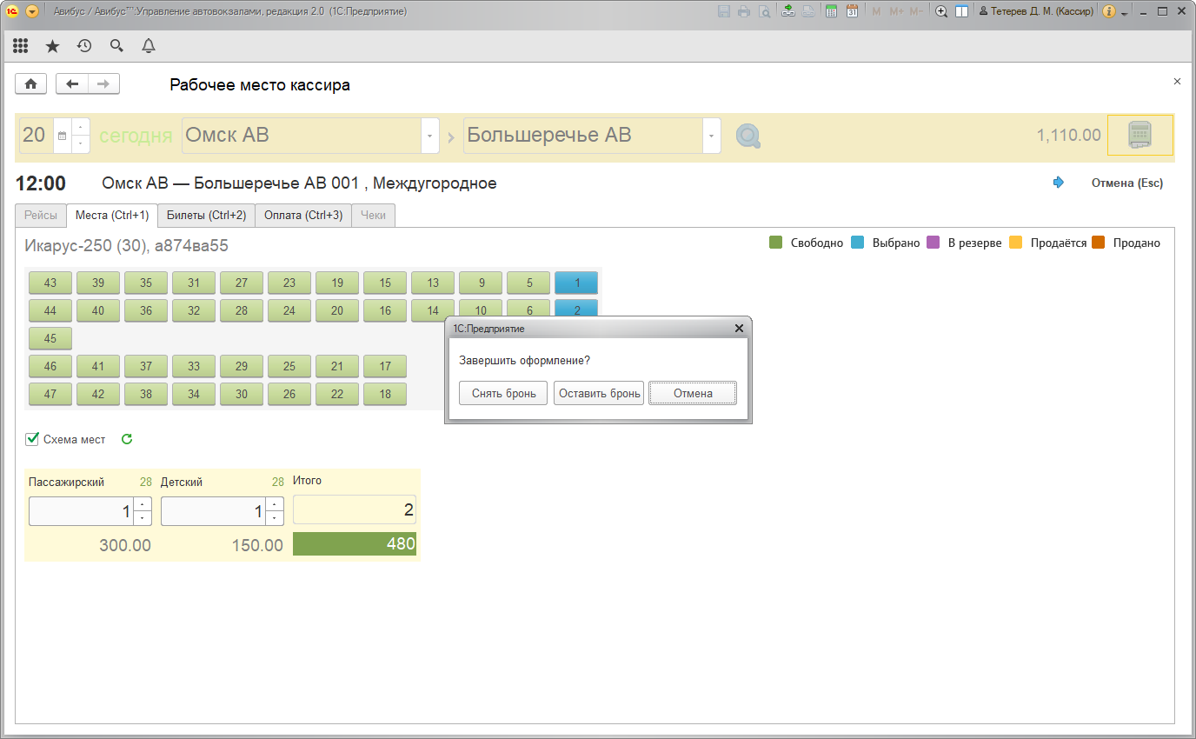Click the green Свободно legend swatch
1196x739 pixels.
coord(776,243)
